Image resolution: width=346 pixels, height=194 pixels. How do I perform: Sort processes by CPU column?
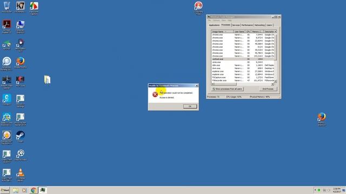pyautogui.click(x=248, y=32)
